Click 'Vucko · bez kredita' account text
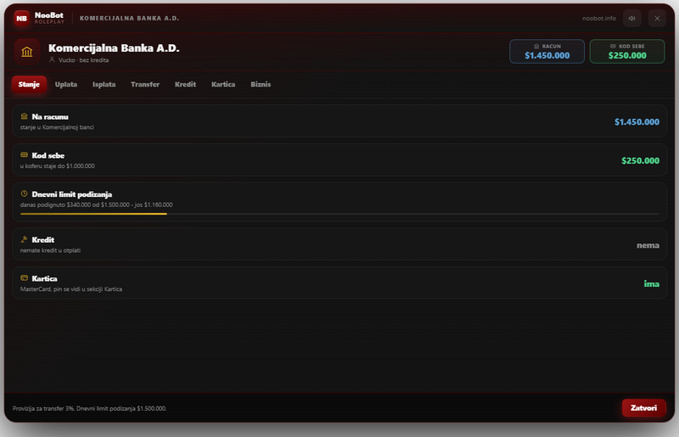This screenshot has height=437, width=679. [x=83, y=60]
